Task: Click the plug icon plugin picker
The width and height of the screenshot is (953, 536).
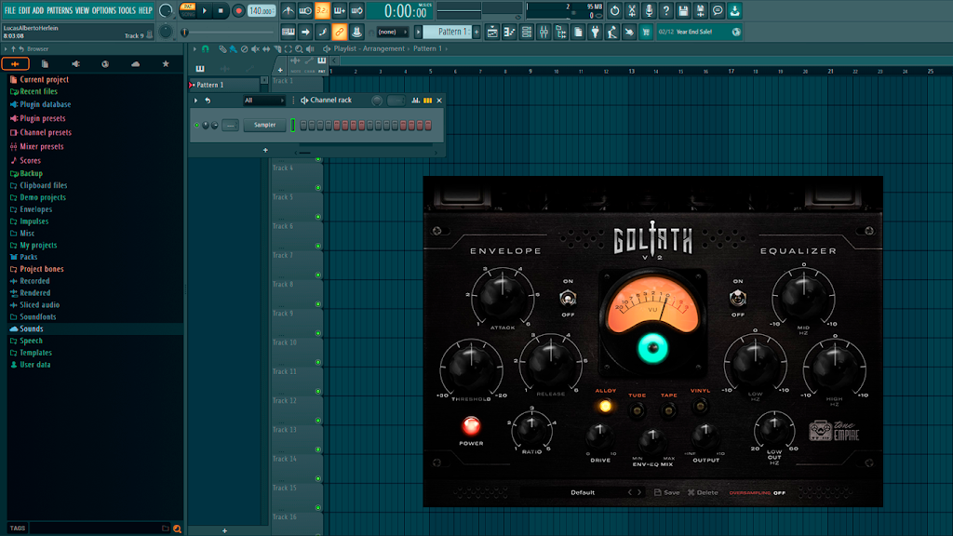Action: click(595, 32)
